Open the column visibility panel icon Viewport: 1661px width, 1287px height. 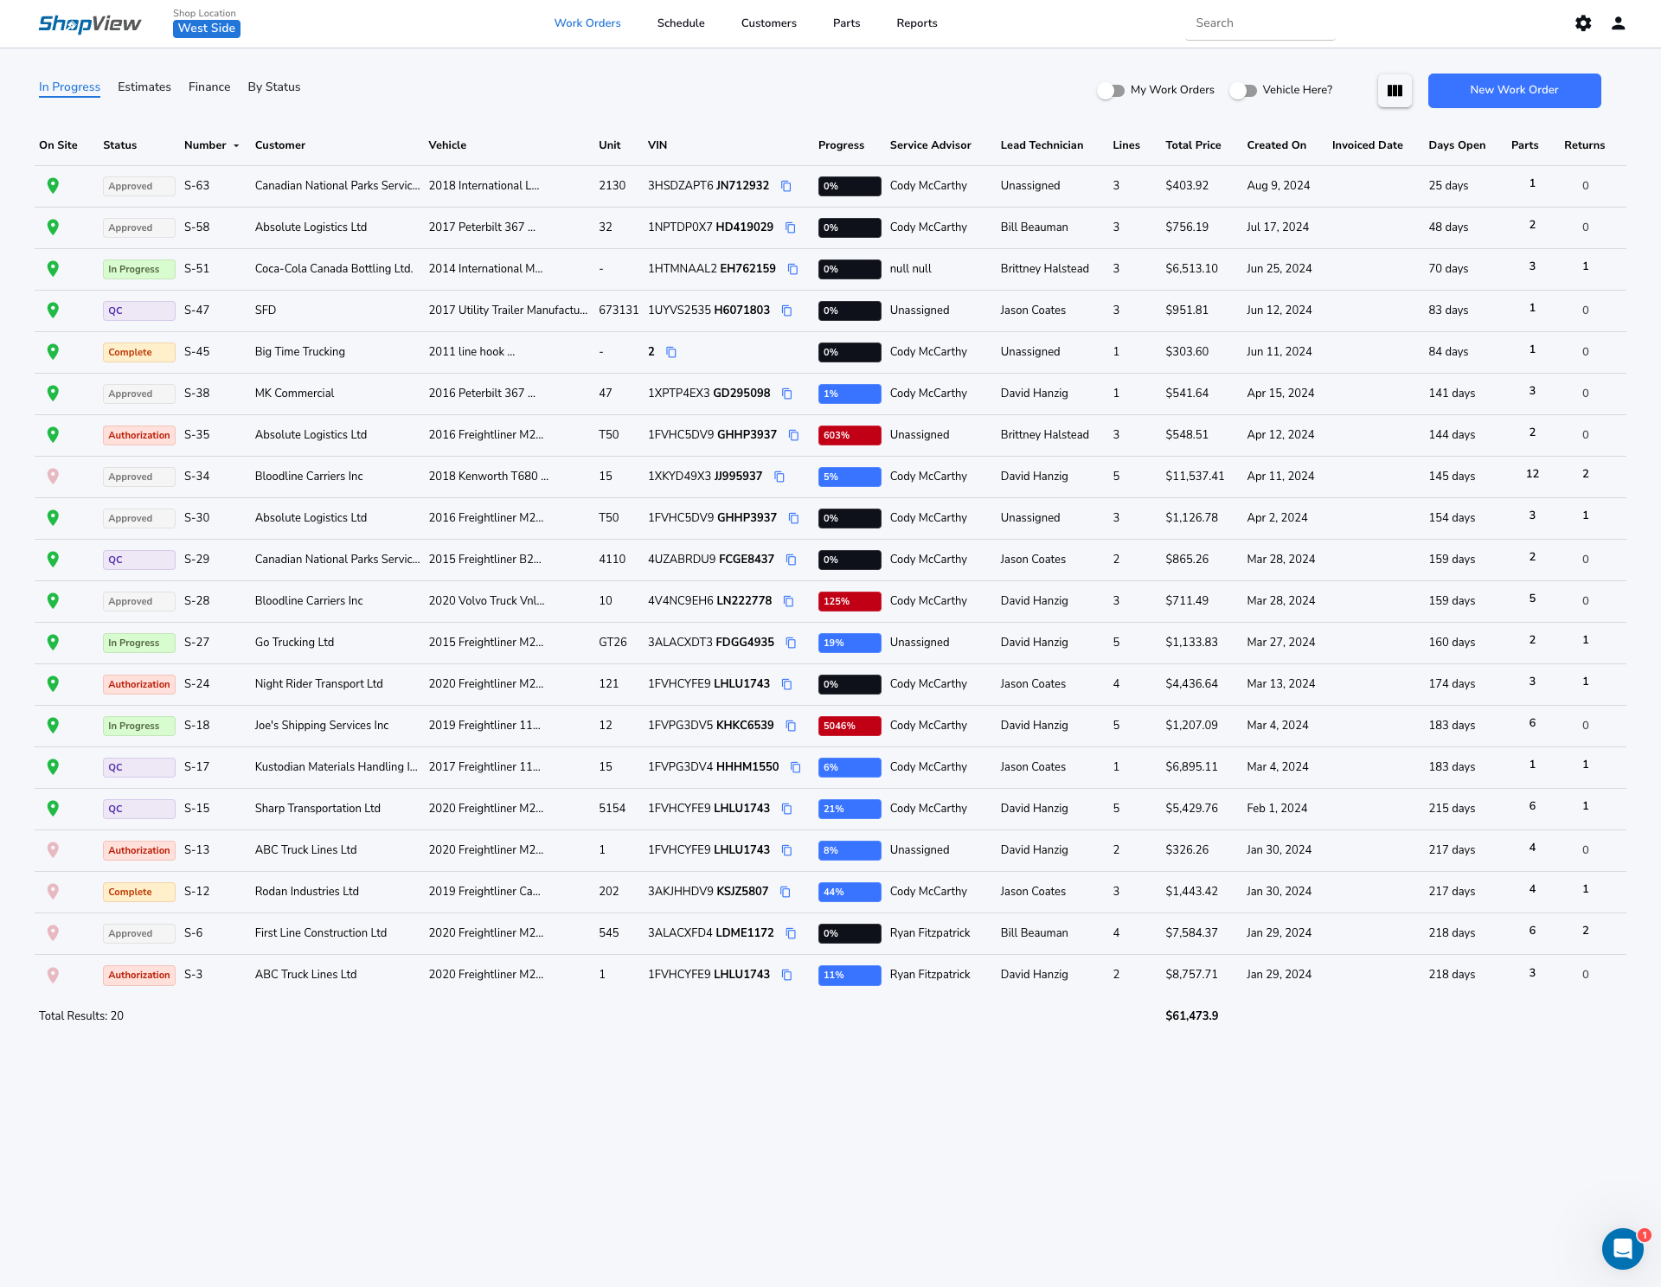point(1395,90)
